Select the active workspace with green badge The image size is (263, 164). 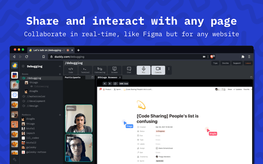(x=14, y=85)
